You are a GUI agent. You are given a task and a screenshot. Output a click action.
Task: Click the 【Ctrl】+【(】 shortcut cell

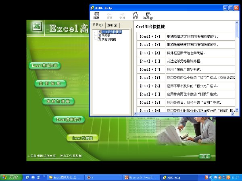(151, 37)
